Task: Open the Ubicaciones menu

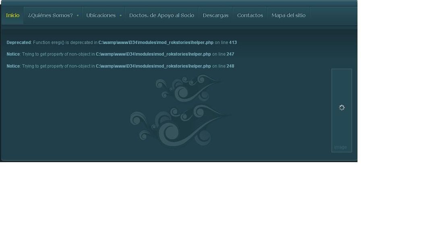Action: pos(101,15)
